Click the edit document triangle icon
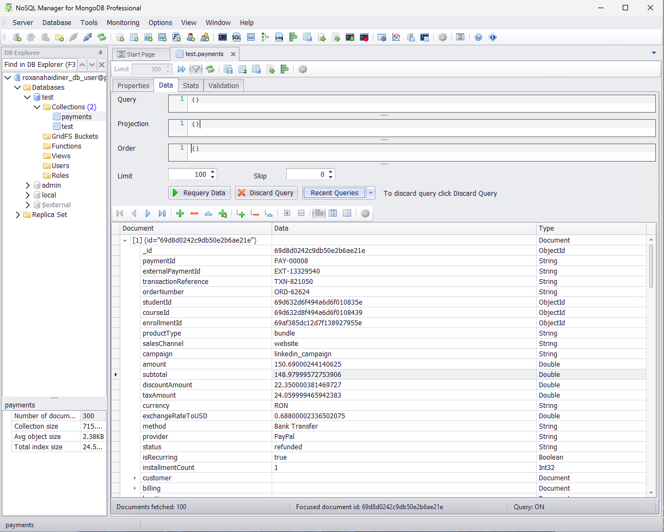The image size is (664, 532). point(208,213)
